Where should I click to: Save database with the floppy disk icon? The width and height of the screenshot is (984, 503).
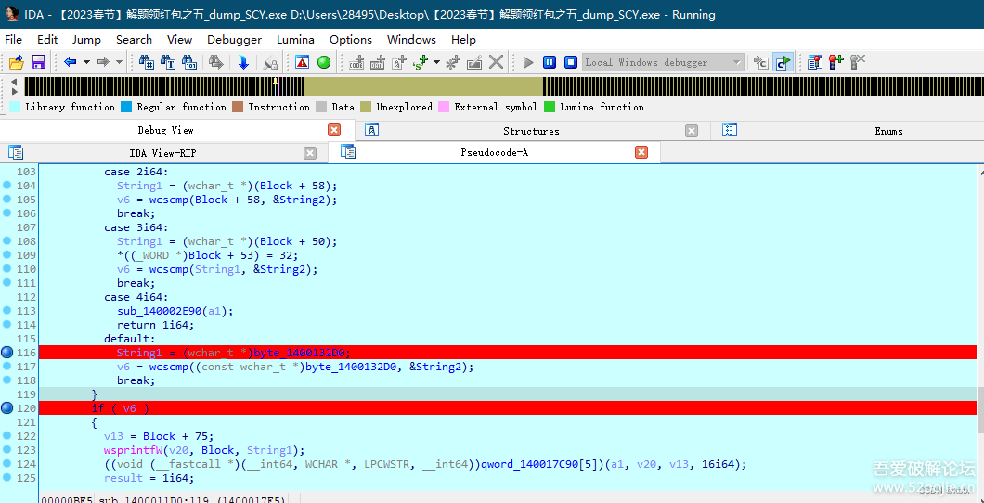(38, 62)
